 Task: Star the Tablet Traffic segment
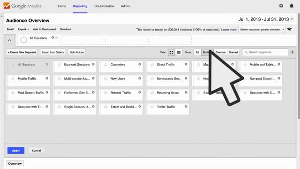(x=152, y=107)
